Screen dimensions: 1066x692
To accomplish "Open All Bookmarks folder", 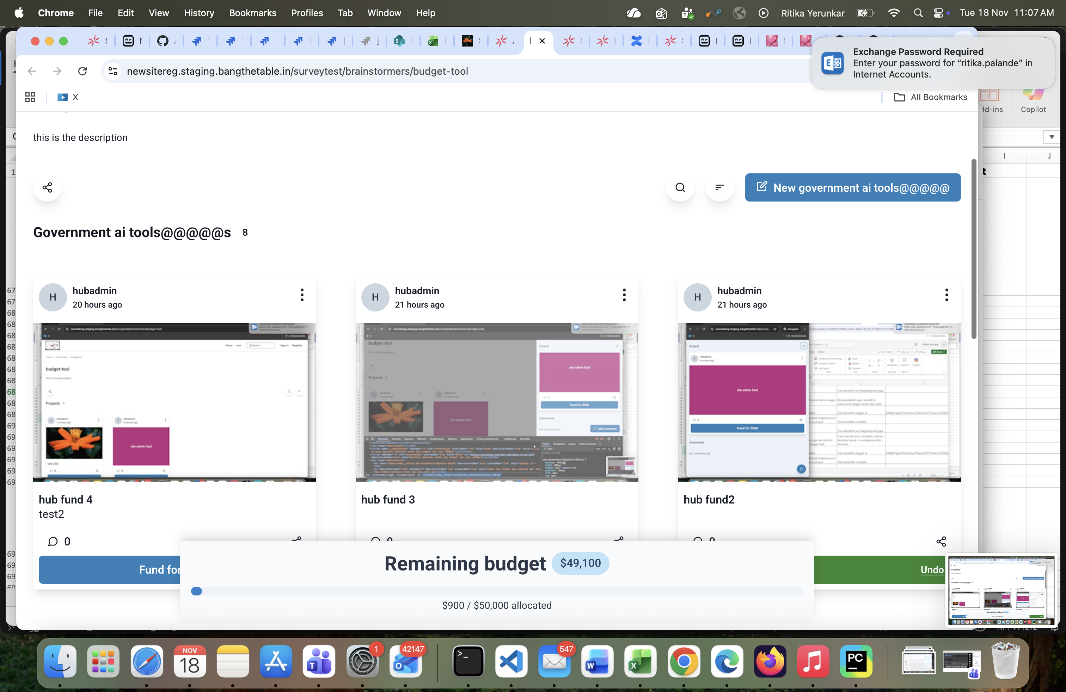I will (x=931, y=97).
